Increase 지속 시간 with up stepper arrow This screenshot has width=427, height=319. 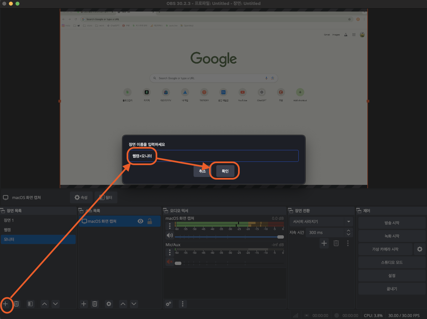(349, 230)
